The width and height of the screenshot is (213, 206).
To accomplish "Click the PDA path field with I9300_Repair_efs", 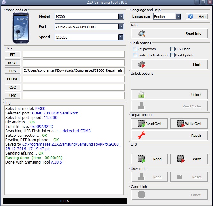I will tap(74, 71).
